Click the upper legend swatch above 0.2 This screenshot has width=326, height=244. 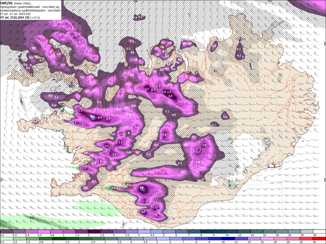(x=6, y=232)
